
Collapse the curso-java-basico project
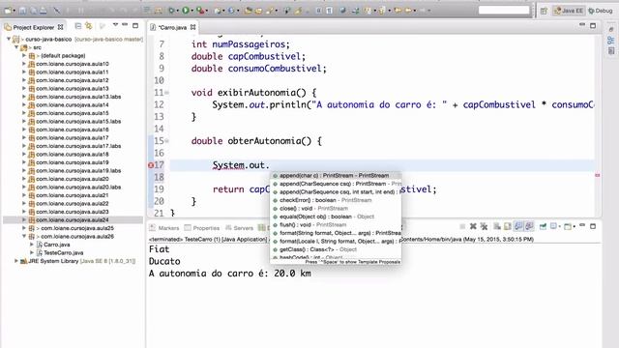click(x=9, y=39)
